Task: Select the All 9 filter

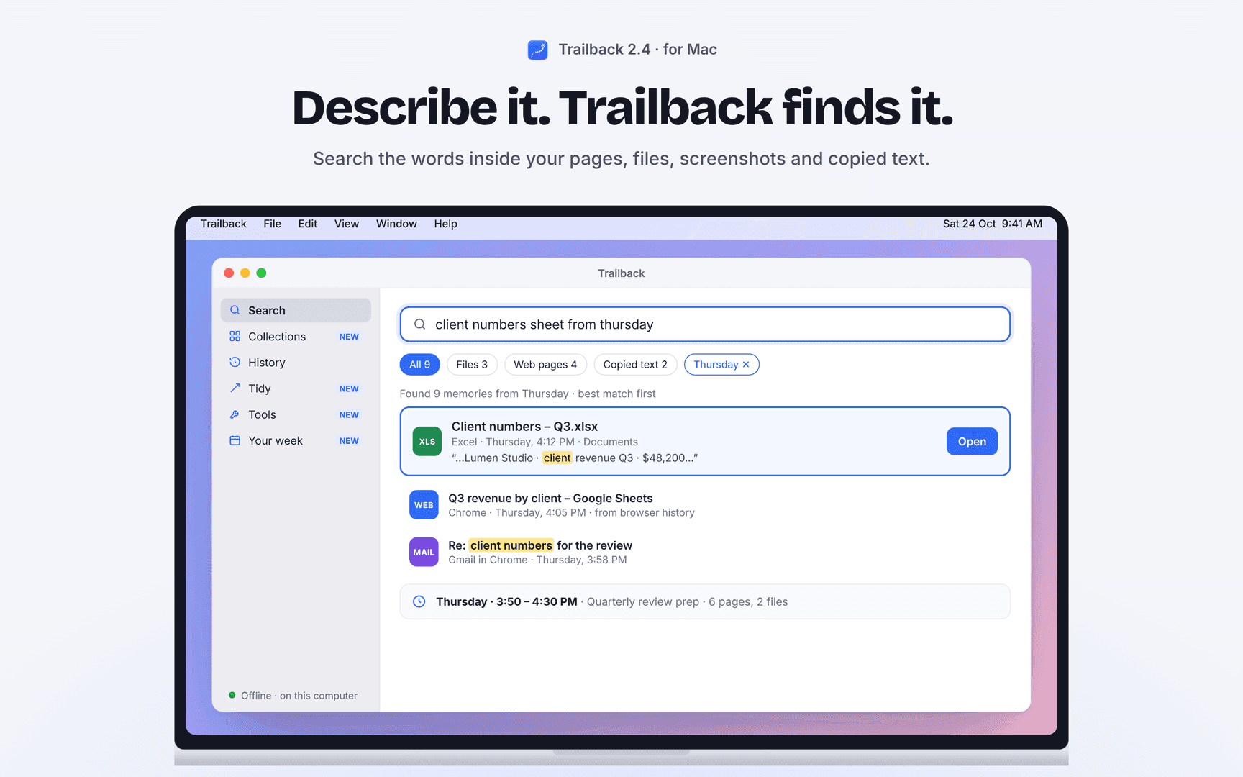Action: click(x=419, y=365)
